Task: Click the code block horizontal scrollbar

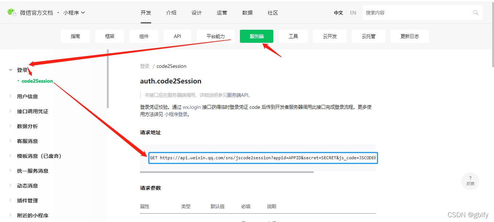Action: (227, 172)
